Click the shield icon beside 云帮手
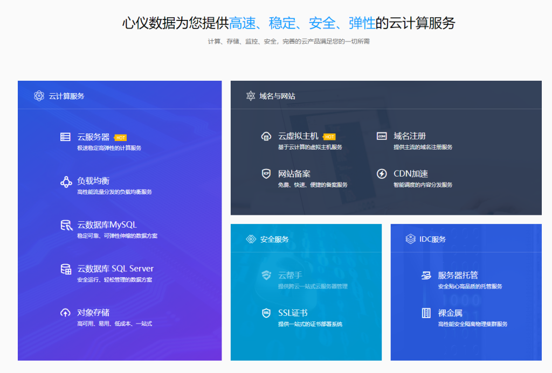 (x=266, y=275)
